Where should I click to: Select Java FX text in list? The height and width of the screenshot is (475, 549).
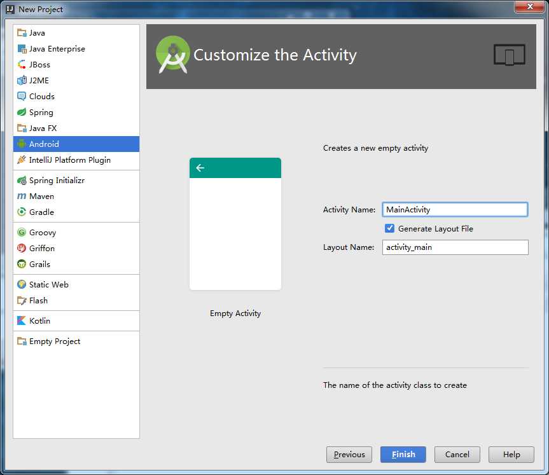43,128
